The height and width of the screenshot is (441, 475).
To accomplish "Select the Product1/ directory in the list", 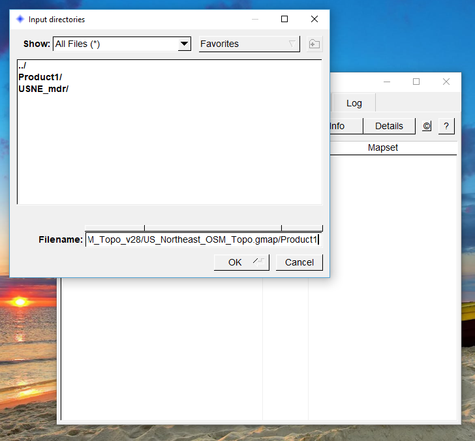I will pyautogui.click(x=40, y=77).
